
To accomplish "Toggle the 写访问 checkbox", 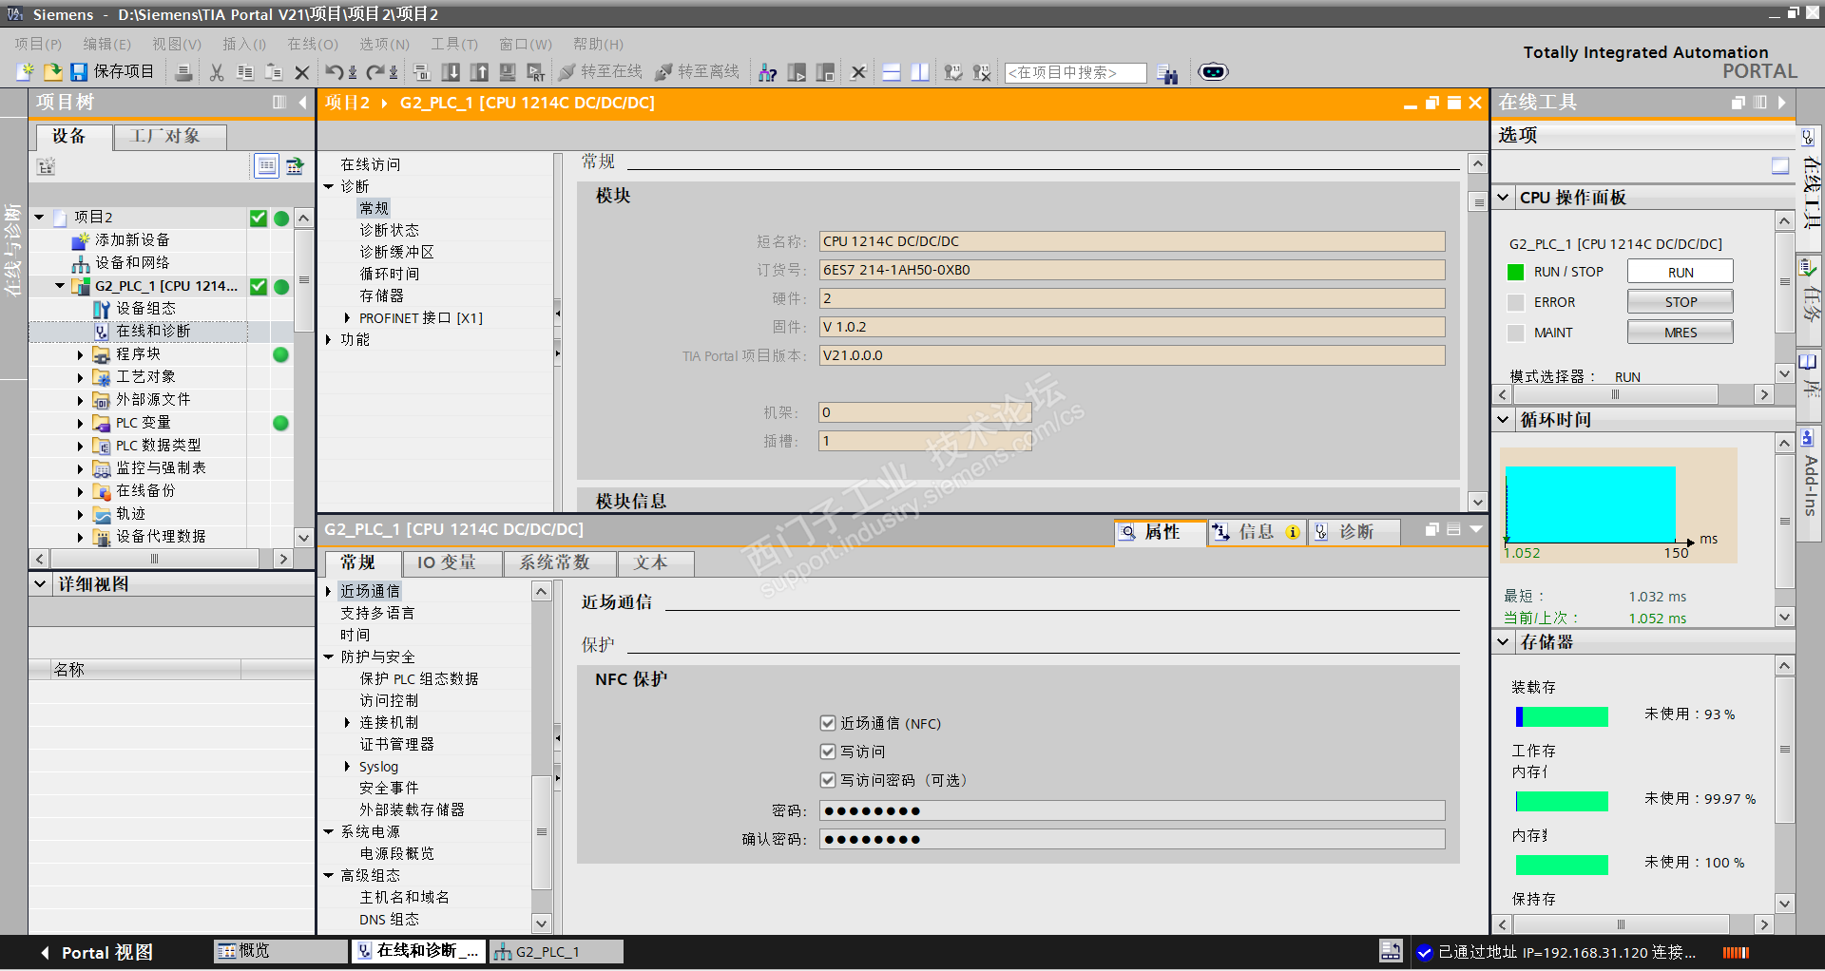I will [x=828, y=752].
